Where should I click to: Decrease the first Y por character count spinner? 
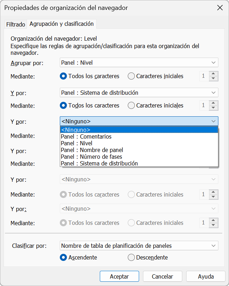pyautogui.click(x=213, y=108)
